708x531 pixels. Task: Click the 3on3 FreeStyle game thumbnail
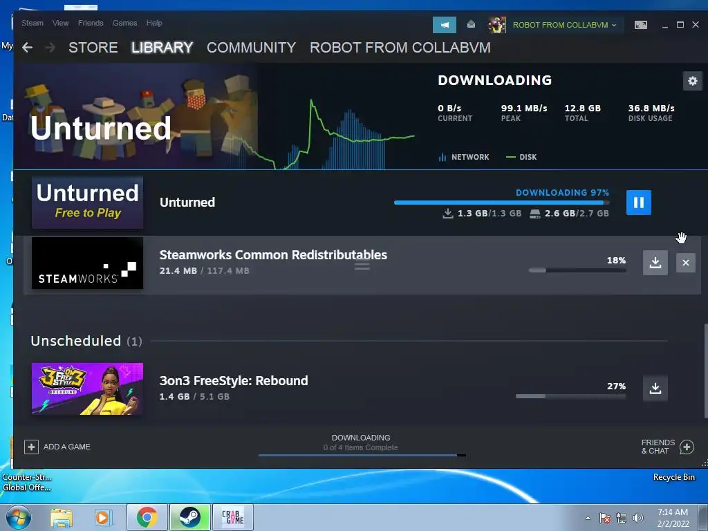pos(87,389)
